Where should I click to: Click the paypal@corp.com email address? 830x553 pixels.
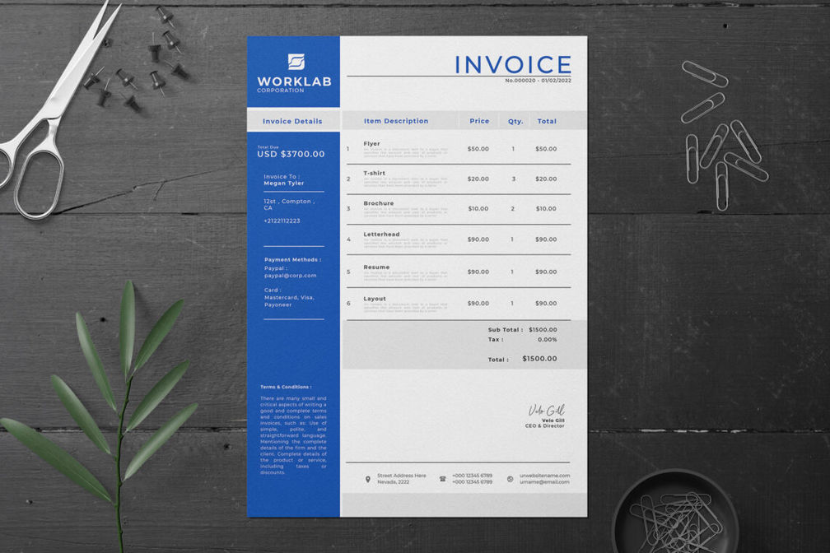pos(290,276)
